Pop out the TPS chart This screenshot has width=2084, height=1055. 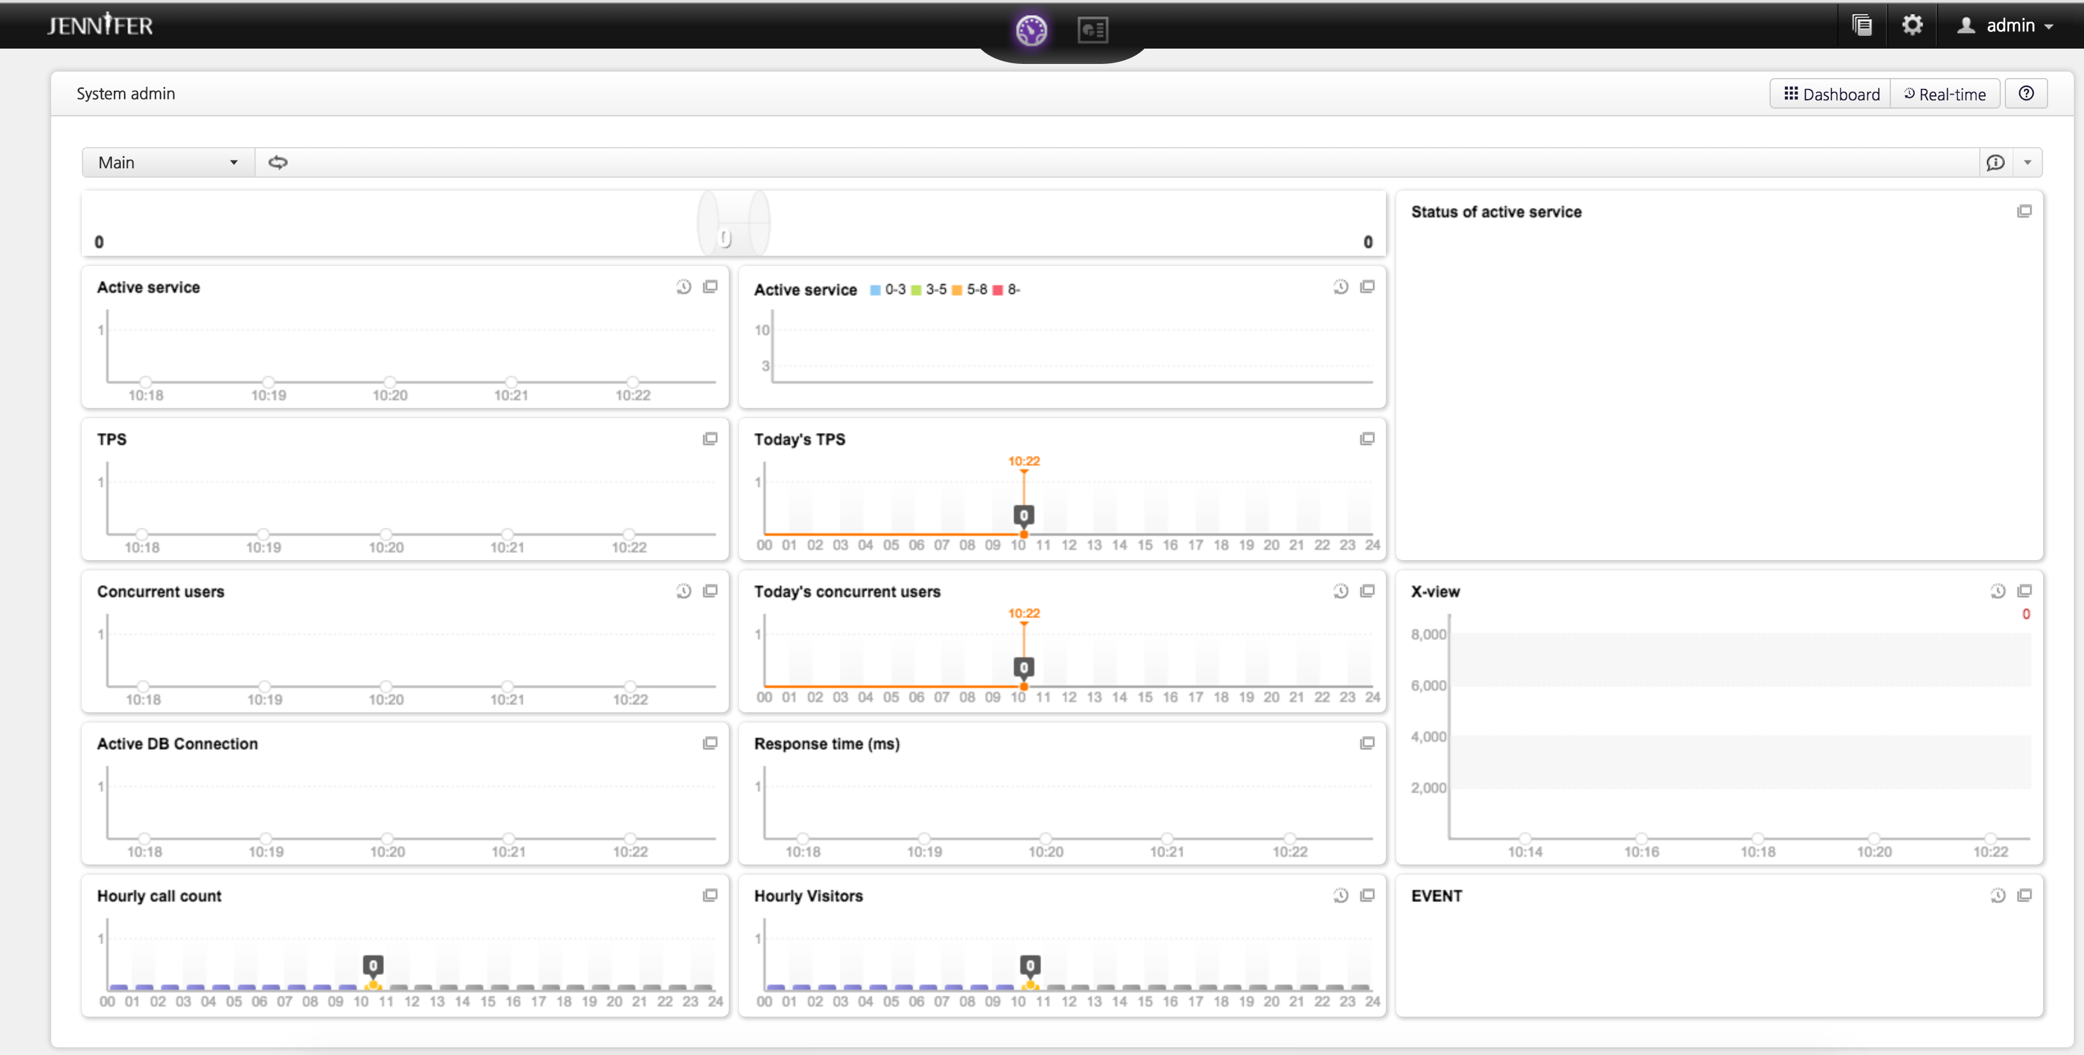coord(710,439)
